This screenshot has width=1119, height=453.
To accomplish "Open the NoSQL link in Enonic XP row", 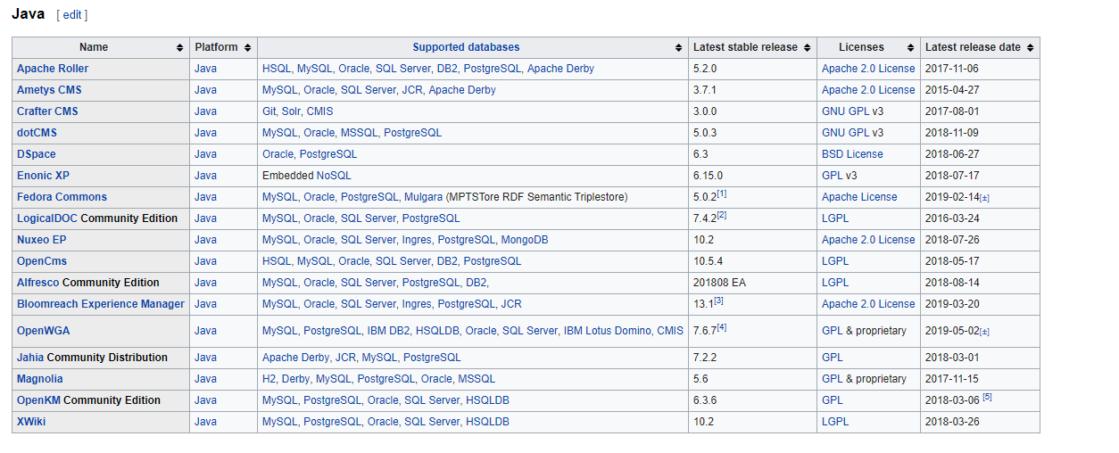I will click(334, 176).
